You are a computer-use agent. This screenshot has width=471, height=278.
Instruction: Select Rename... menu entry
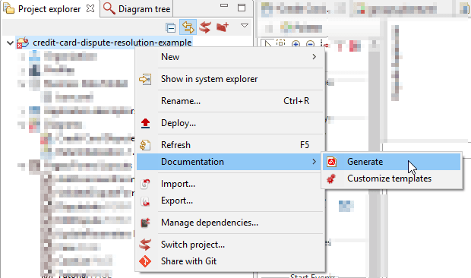pos(230,101)
